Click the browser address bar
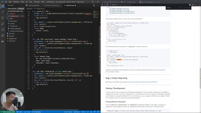The height and width of the screenshot is (113, 201). click(x=149, y=5)
